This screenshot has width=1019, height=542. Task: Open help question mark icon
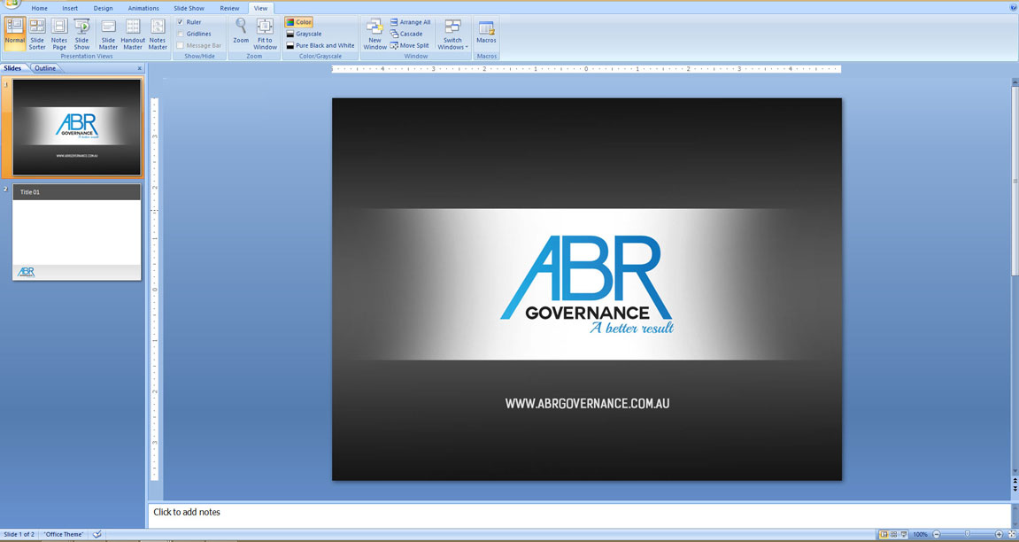(1013, 8)
